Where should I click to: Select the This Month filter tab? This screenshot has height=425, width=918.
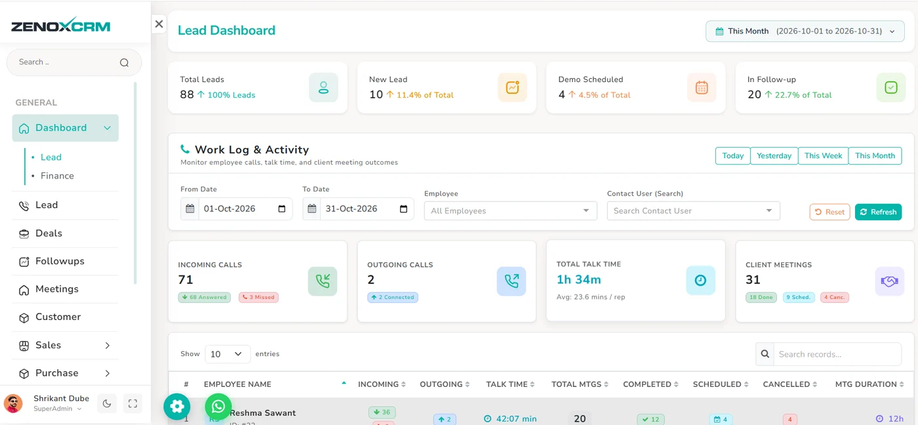click(875, 155)
